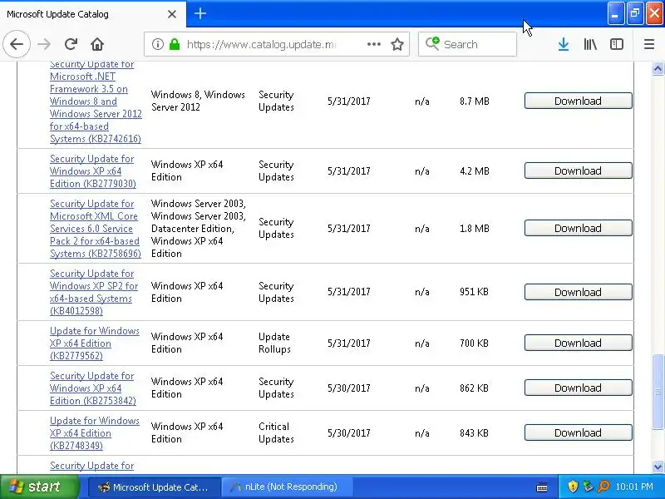Go back to the previous page
Image resolution: width=665 pixels, height=499 pixels.
(x=17, y=44)
